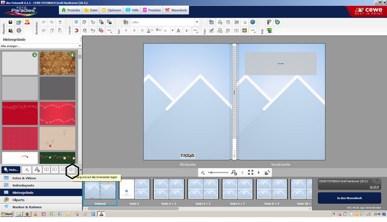Click the save project icon
Viewport: 387px width, 222px height.
(x=11, y=22)
